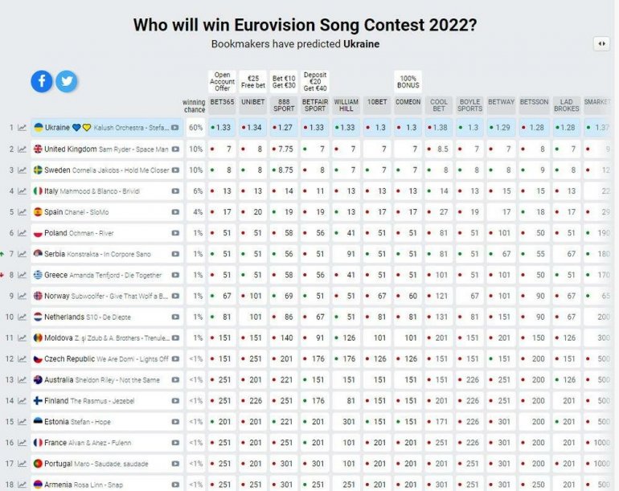619x491 pixels.
Task: Click Ukraine's 1.33 odds at BET365
Action: [x=223, y=128]
